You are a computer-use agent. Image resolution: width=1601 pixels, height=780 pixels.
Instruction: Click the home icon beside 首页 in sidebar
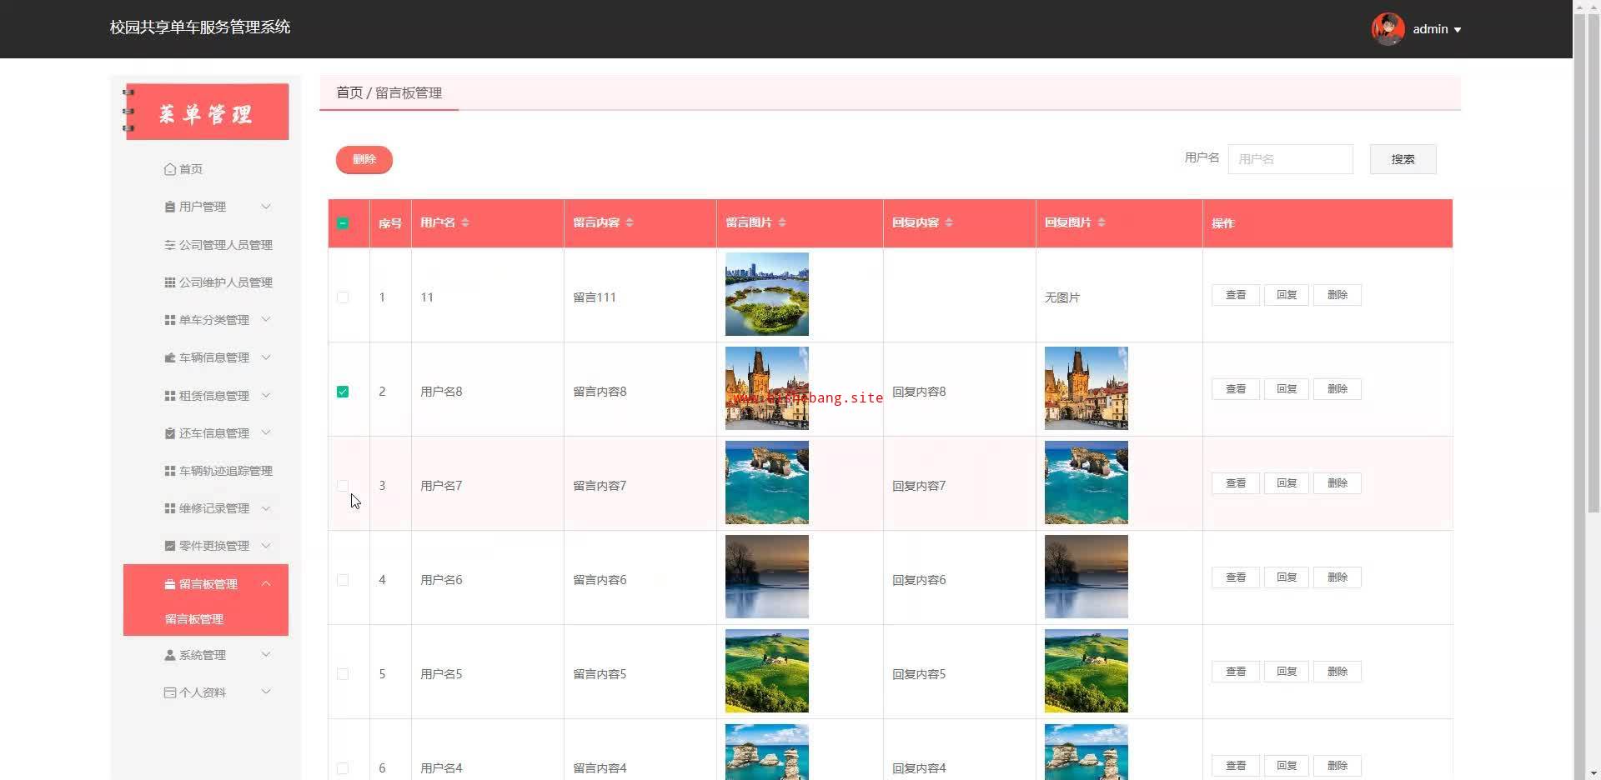[x=170, y=169]
